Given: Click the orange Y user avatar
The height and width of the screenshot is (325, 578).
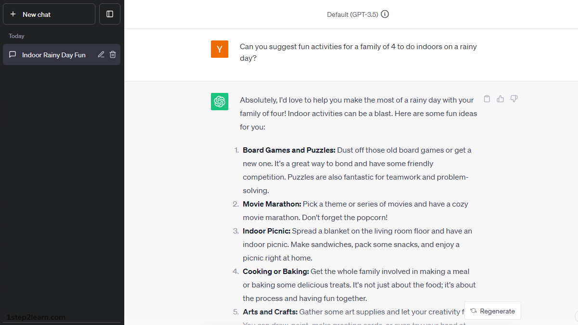Looking at the screenshot, I should point(220,49).
